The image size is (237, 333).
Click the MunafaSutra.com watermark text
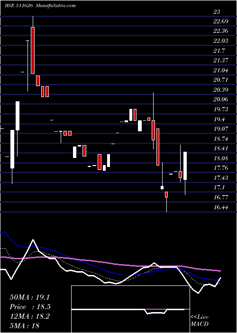(x=56, y=6)
